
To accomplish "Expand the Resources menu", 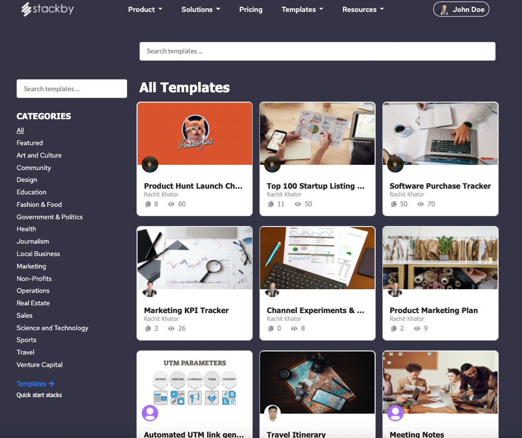I will click(363, 10).
